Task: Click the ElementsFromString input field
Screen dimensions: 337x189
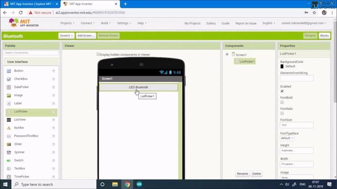Action: click(x=296, y=78)
